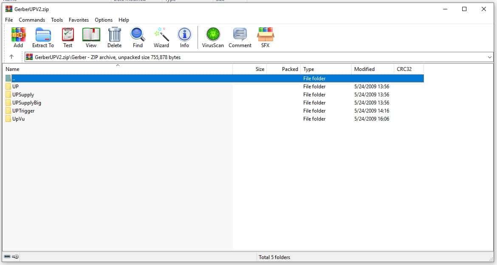The image size is (497, 265).
Task: Open the File menu
Action: (9, 20)
